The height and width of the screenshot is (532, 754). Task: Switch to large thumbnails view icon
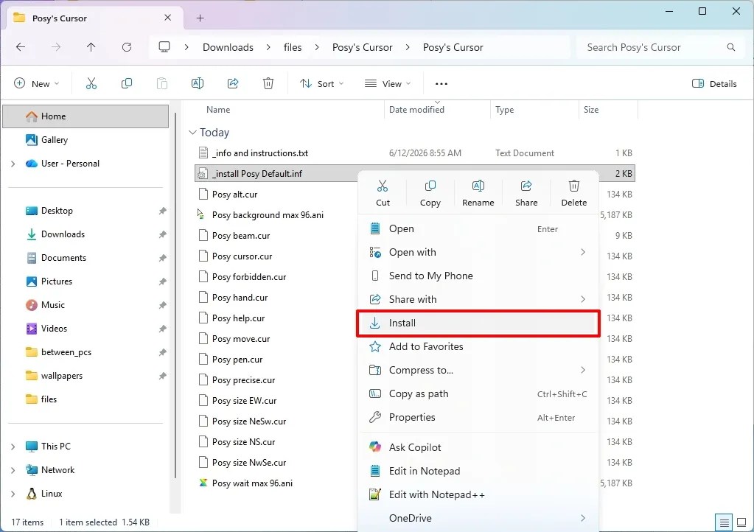click(x=741, y=522)
